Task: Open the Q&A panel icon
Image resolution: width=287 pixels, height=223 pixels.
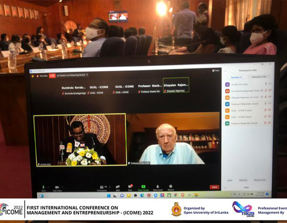Action: click(118, 187)
